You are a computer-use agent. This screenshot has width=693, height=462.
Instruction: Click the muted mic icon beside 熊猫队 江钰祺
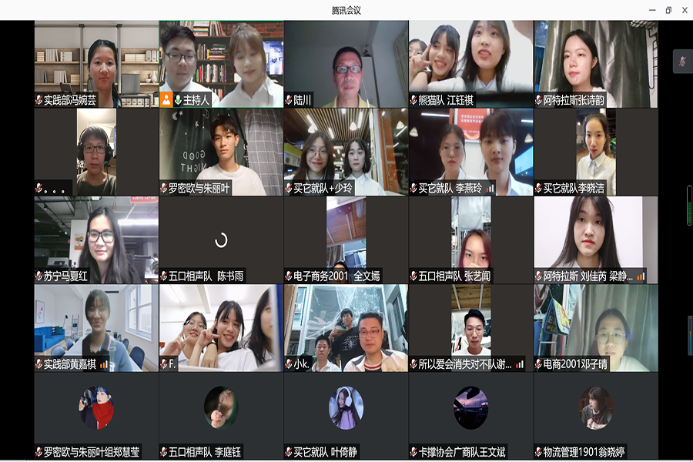click(413, 100)
